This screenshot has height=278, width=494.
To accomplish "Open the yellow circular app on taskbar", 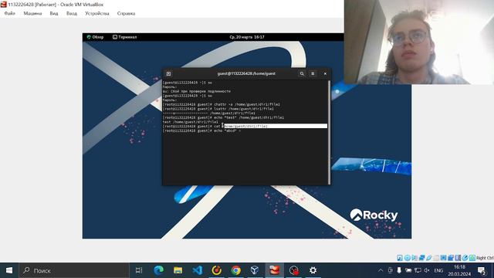I will (216, 270).
